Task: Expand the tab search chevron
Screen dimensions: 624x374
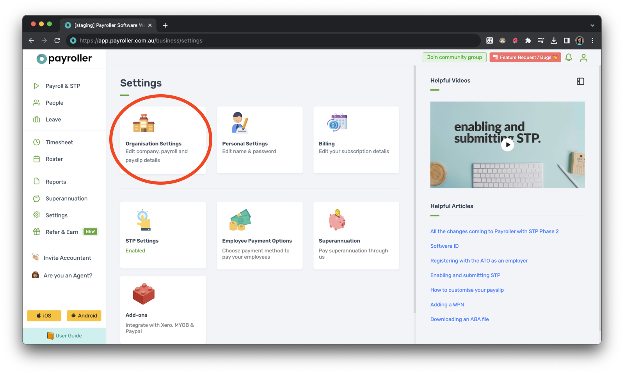Action: click(592, 25)
